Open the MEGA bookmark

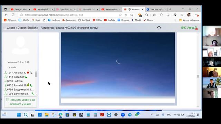tap(97, 20)
